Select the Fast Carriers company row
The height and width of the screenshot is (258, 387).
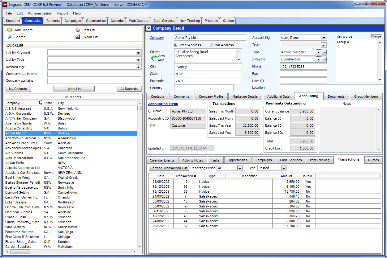[71, 227]
